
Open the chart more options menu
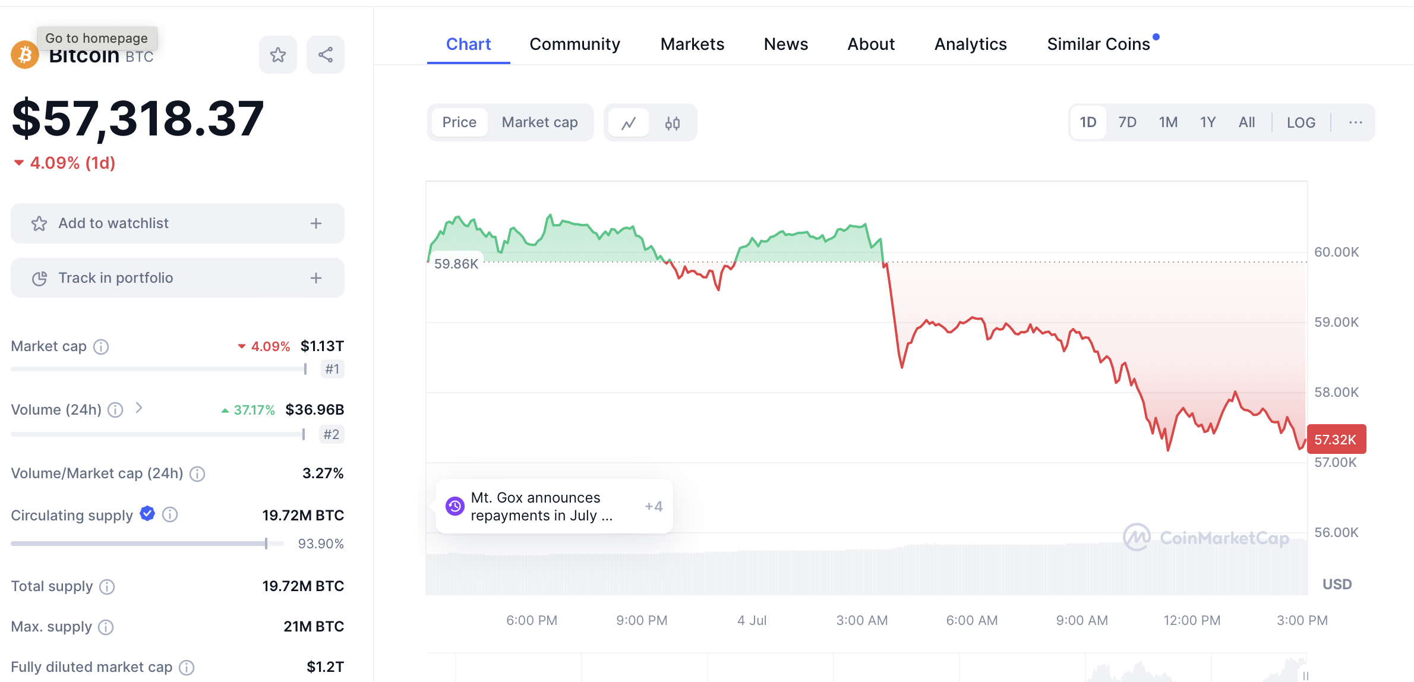point(1355,123)
